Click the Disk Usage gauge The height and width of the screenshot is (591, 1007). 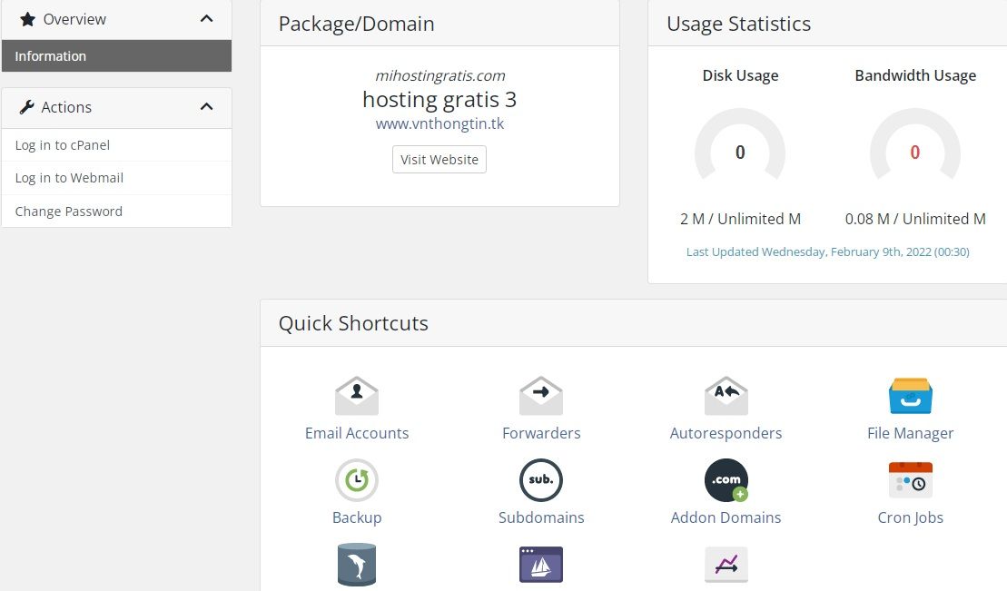click(x=740, y=153)
